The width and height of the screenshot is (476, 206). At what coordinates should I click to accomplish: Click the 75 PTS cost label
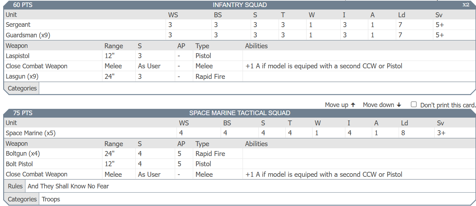23,113
